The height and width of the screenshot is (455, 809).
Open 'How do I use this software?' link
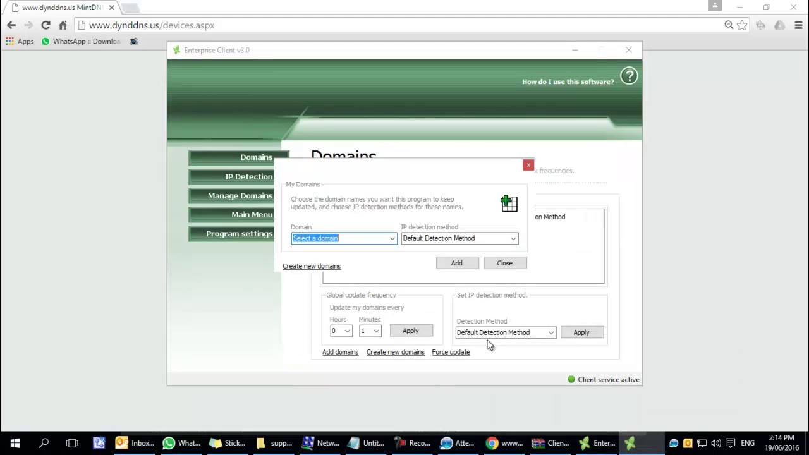(568, 82)
